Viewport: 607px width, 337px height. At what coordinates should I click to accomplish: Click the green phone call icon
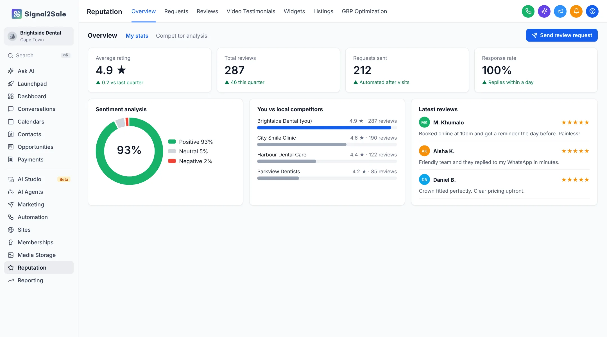click(528, 12)
